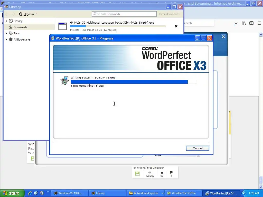This screenshot has width=263, height=197.
Task: Switch to WordPerfect Office taskbar button
Action: click(183, 193)
